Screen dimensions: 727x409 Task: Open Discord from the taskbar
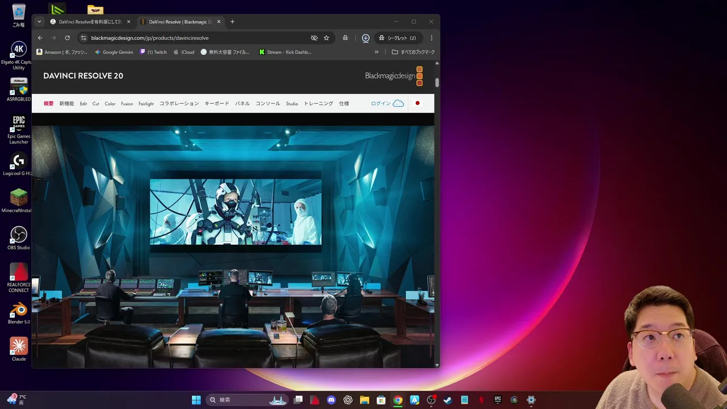coord(331,400)
